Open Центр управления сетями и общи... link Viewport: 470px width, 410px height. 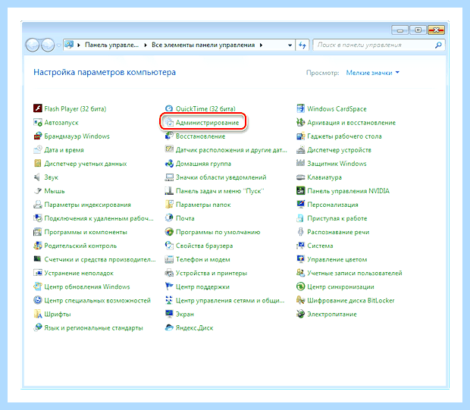[230, 300]
